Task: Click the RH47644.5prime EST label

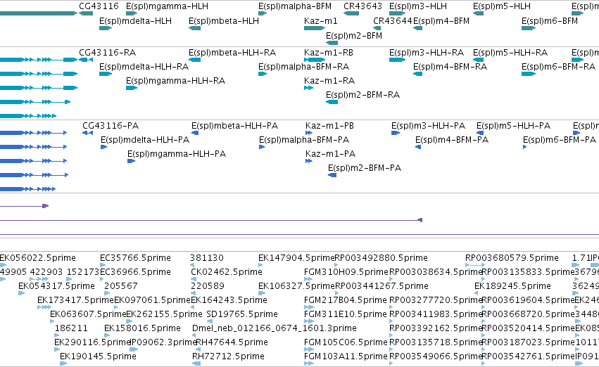Action: pyautogui.click(x=232, y=342)
